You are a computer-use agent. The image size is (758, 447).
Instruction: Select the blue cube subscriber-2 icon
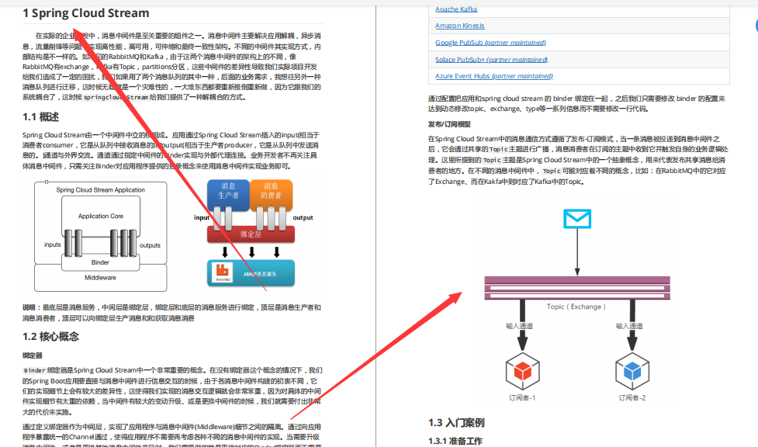pos(632,372)
